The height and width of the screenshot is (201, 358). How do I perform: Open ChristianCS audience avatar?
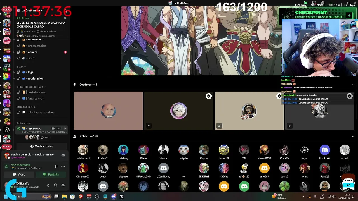[x=83, y=168]
